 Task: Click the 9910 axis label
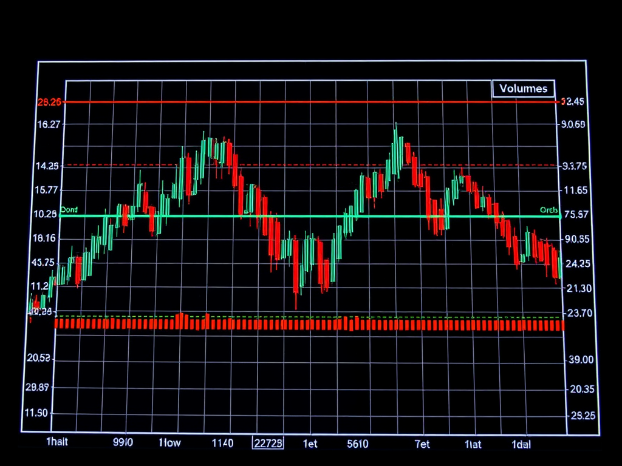point(123,443)
